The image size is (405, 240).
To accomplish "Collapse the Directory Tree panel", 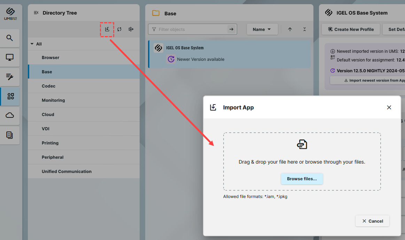I will [x=36, y=13].
